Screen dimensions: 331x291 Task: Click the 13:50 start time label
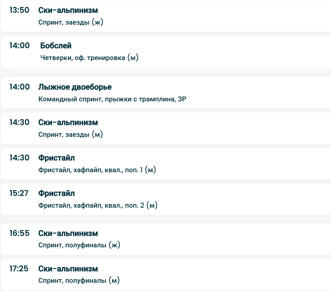pos(19,10)
